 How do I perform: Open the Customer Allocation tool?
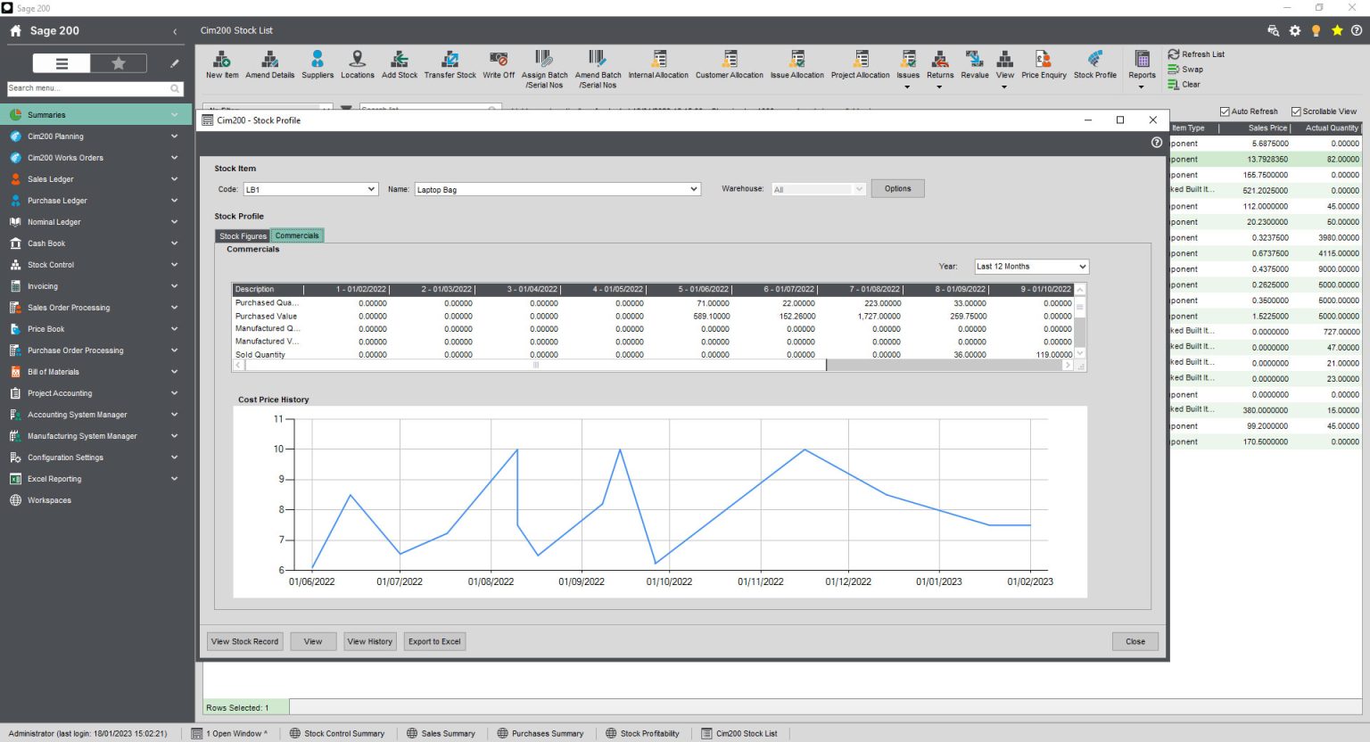[x=729, y=62]
